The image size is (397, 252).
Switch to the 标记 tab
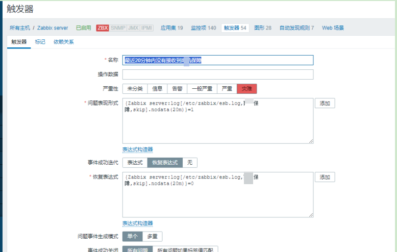click(x=40, y=42)
